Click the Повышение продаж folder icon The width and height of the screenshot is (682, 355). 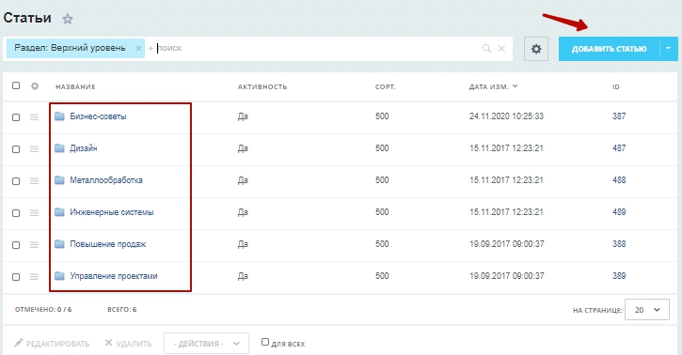point(59,244)
